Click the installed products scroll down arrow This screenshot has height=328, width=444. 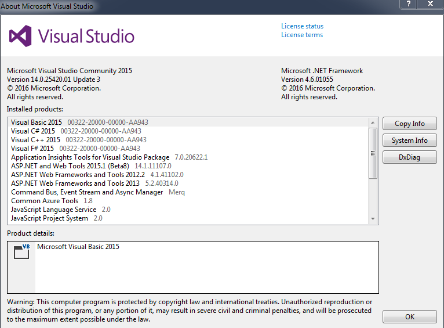point(373,219)
